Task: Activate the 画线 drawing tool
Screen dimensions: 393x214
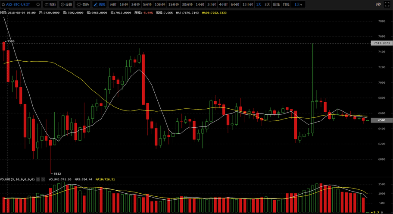Action: click(100, 4)
